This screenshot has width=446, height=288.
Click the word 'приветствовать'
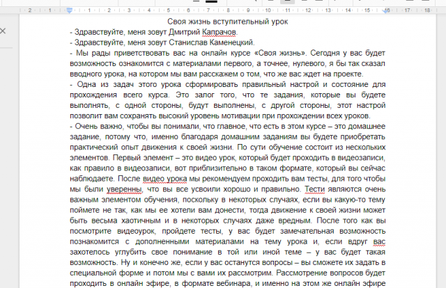click(x=142, y=53)
